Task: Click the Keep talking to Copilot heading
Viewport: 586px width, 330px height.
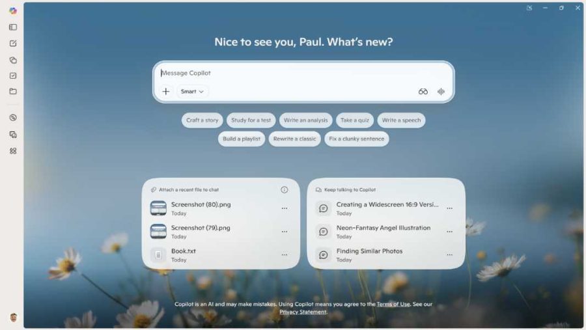Action: click(350, 190)
